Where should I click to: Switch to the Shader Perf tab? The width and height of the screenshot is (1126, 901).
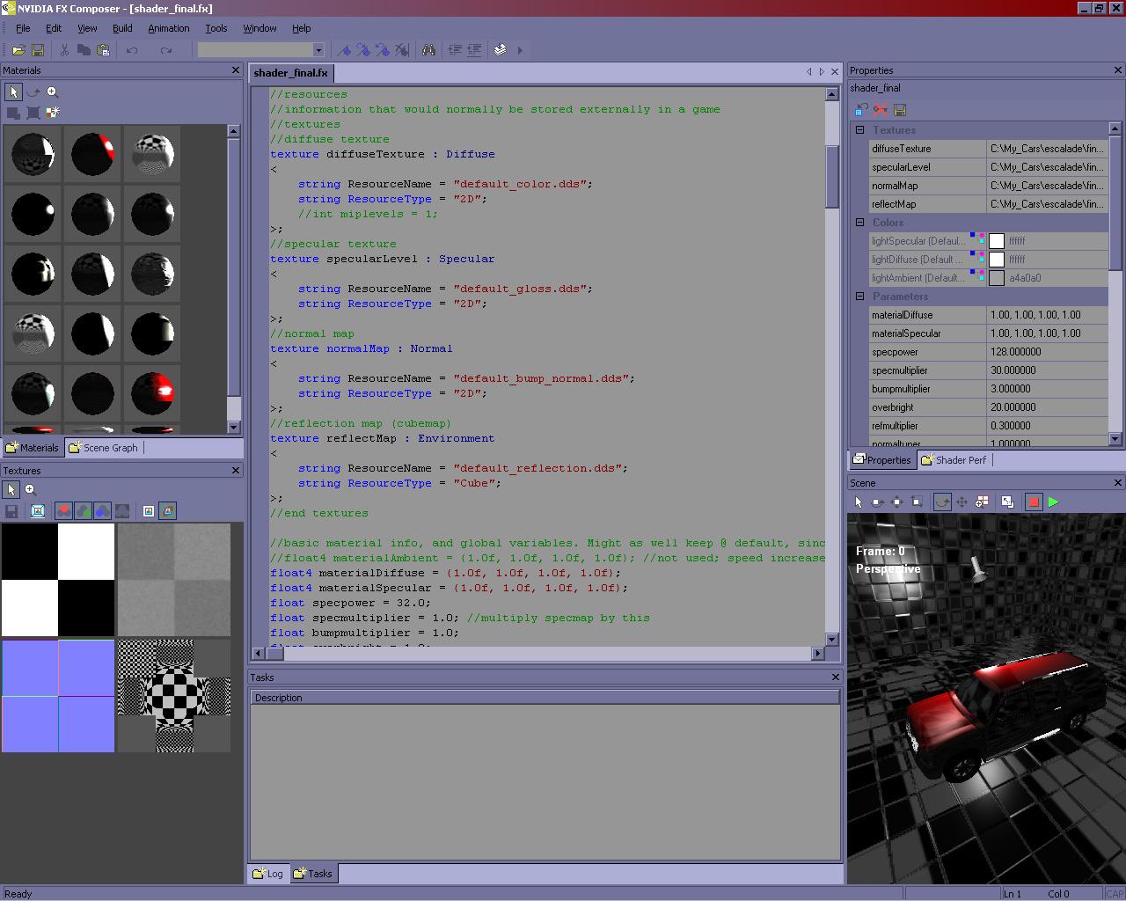[x=954, y=460]
